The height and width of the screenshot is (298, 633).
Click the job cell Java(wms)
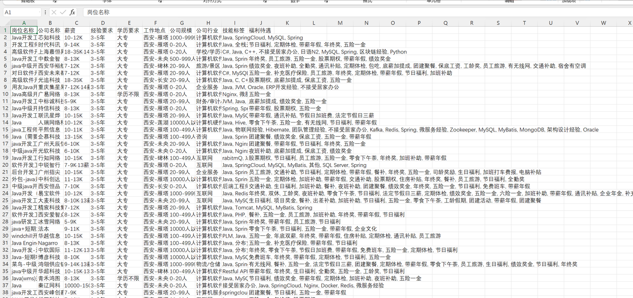[x=24, y=278]
